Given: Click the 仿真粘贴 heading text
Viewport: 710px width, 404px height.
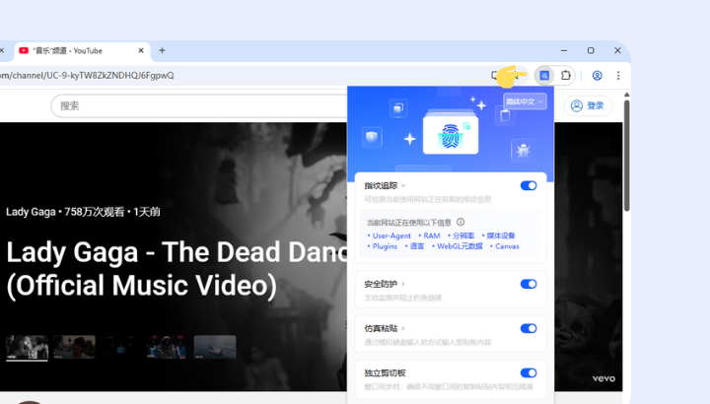Looking at the screenshot, I should click(x=381, y=328).
